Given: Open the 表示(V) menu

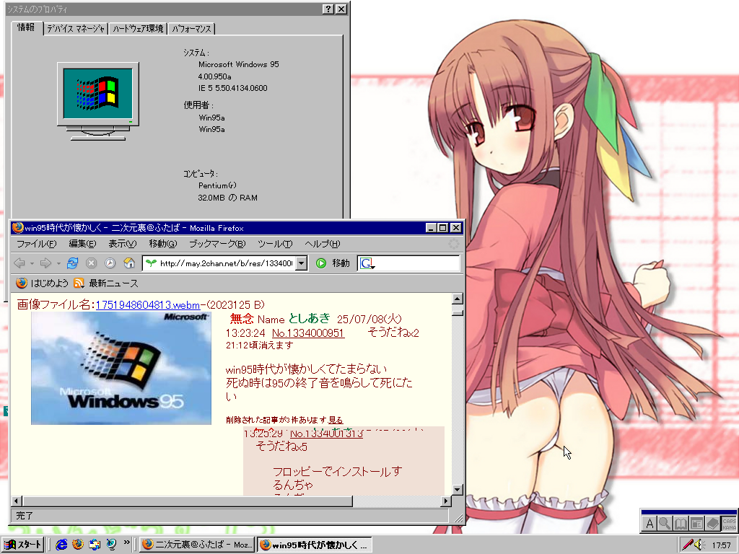Looking at the screenshot, I should tap(122, 244).
